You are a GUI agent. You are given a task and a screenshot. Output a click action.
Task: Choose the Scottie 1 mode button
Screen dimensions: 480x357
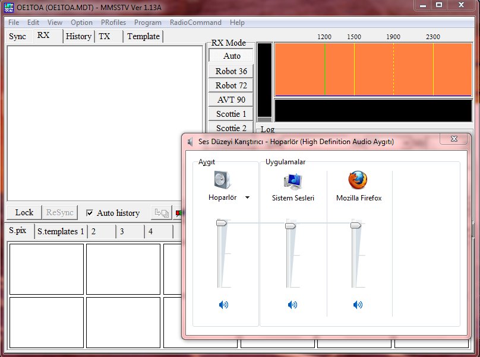pos(232,114)
